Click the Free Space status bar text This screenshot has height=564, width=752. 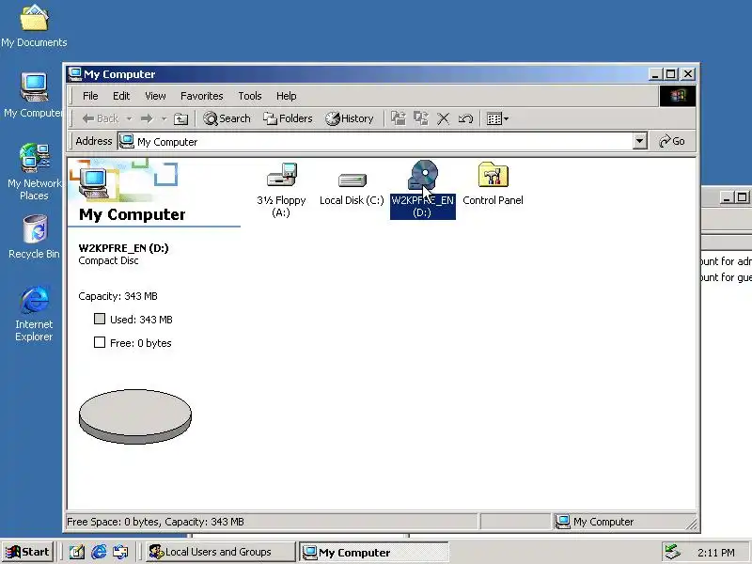155,522
